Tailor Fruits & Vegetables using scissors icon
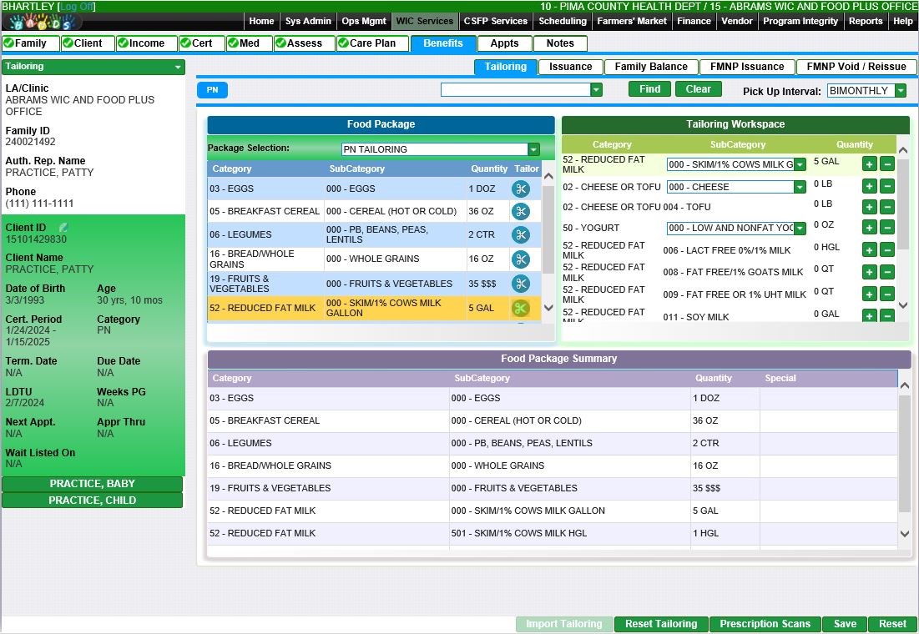Image resolution: width=919 pixels, height=634 pixels. click(521, 284)
